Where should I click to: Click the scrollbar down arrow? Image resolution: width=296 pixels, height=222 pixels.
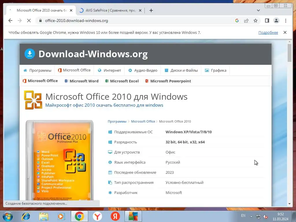coord(289,204)
